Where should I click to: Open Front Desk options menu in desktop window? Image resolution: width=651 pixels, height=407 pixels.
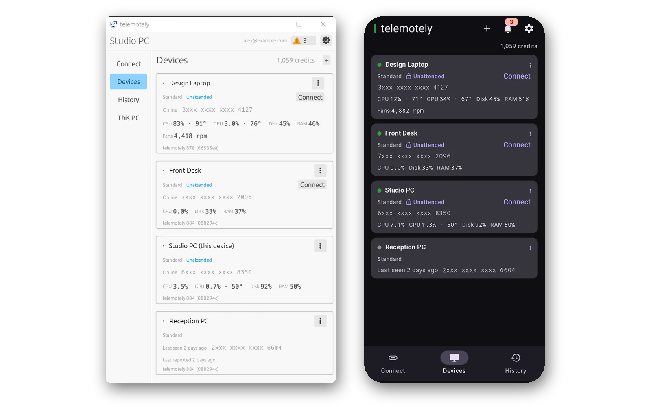click(320, 171)
